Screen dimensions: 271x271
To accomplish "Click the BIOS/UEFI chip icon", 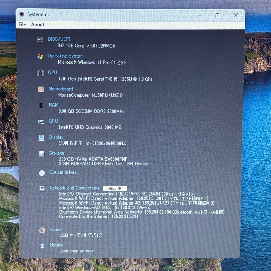I will [x=40, y=39].
